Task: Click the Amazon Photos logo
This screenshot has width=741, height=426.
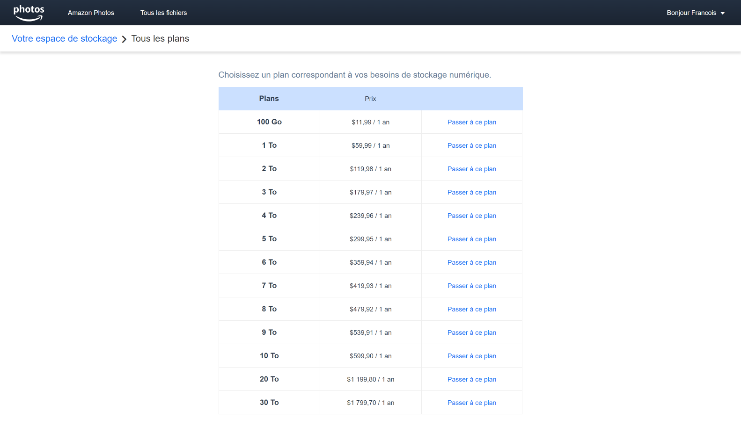Action: [29, 13]
